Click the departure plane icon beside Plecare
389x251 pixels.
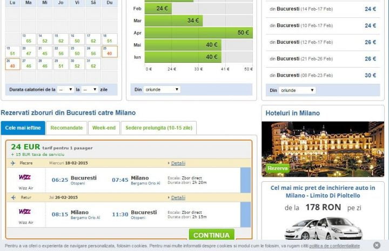pyautogui.click(x=13, y=163)
